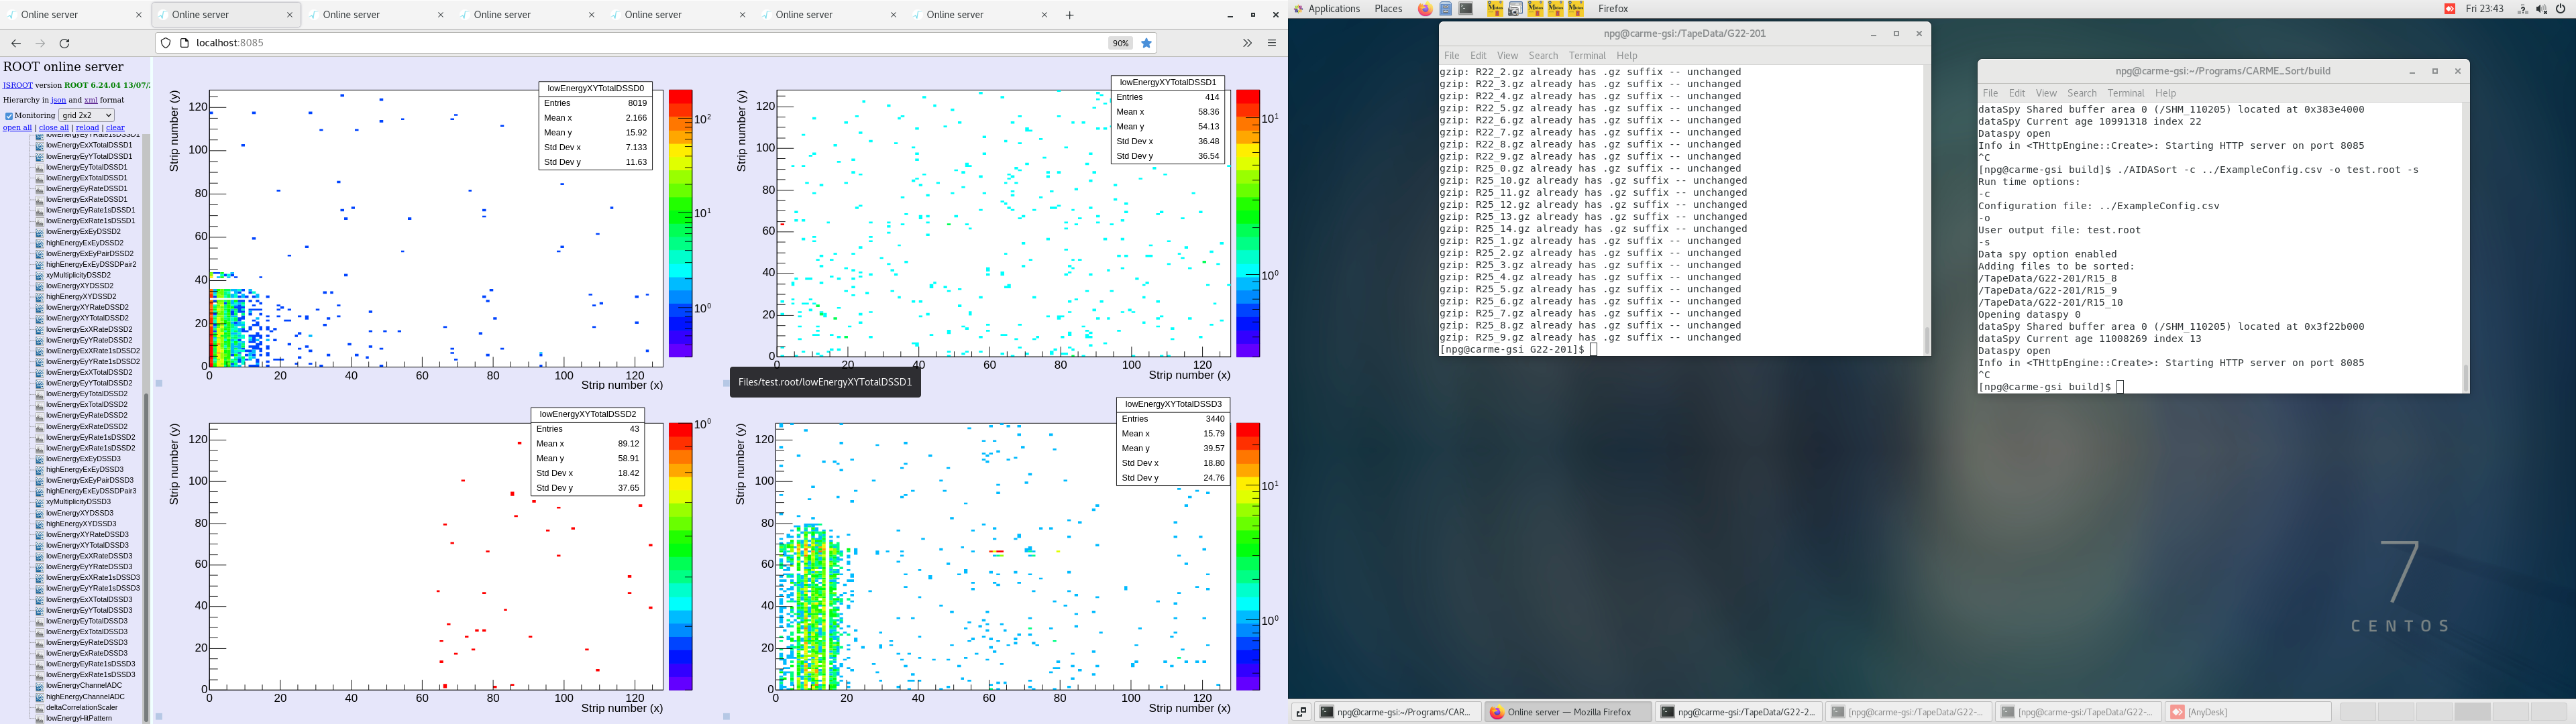This screenshot has width=2576, height=724.
Task: Click the histogram icon for lowEnergyEyTotalDSSD1
Action: [40, 167]
